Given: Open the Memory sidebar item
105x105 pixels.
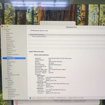Looking at the screenshot, I should pos(9,56).
